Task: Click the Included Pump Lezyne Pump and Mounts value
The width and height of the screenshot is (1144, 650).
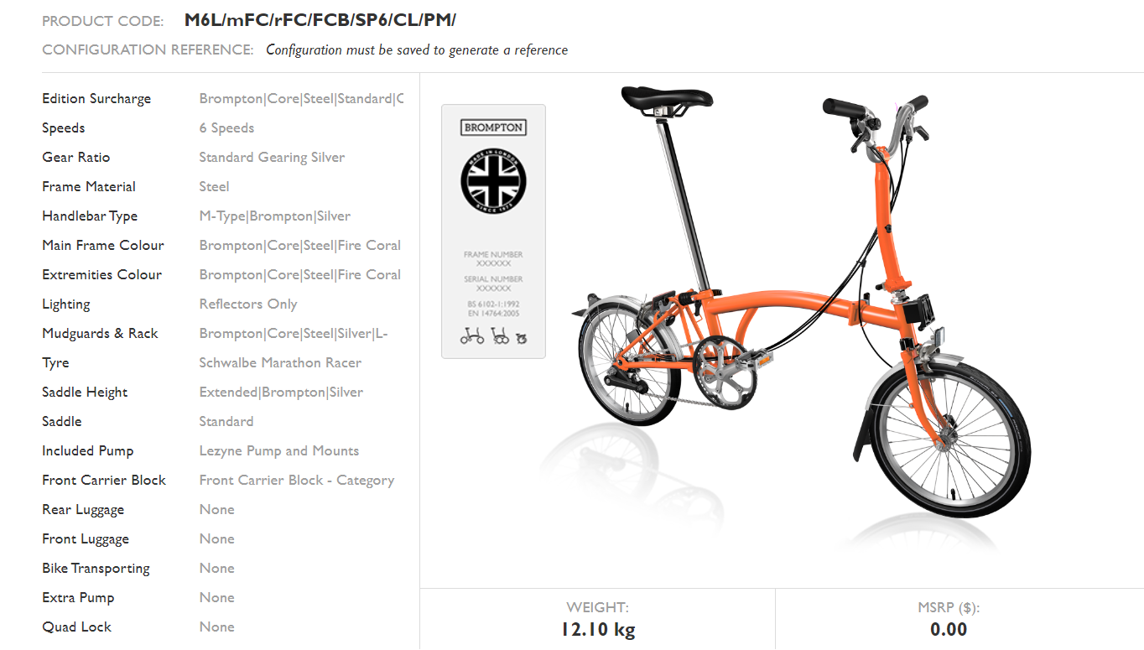Action: (x=279, y=450)
